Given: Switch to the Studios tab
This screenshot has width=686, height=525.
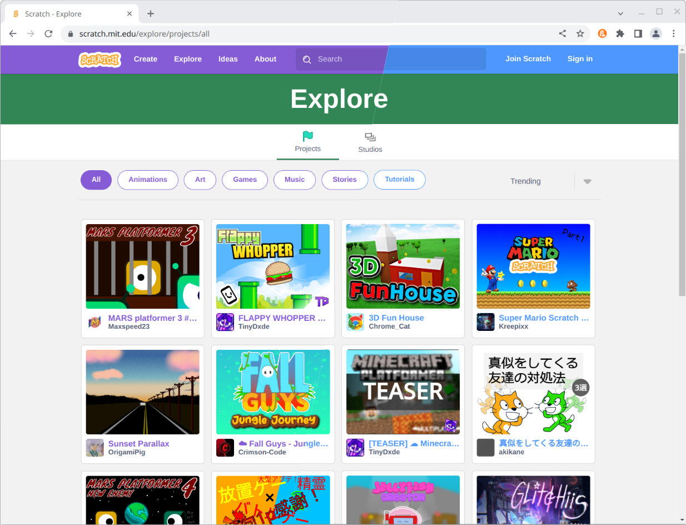Looking at the screenshot, I should click(x=370, y=142).
